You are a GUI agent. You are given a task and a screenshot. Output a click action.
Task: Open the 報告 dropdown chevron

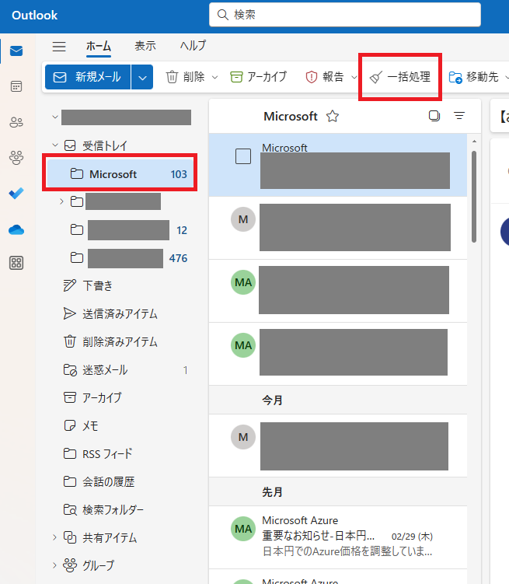[354, 77]
